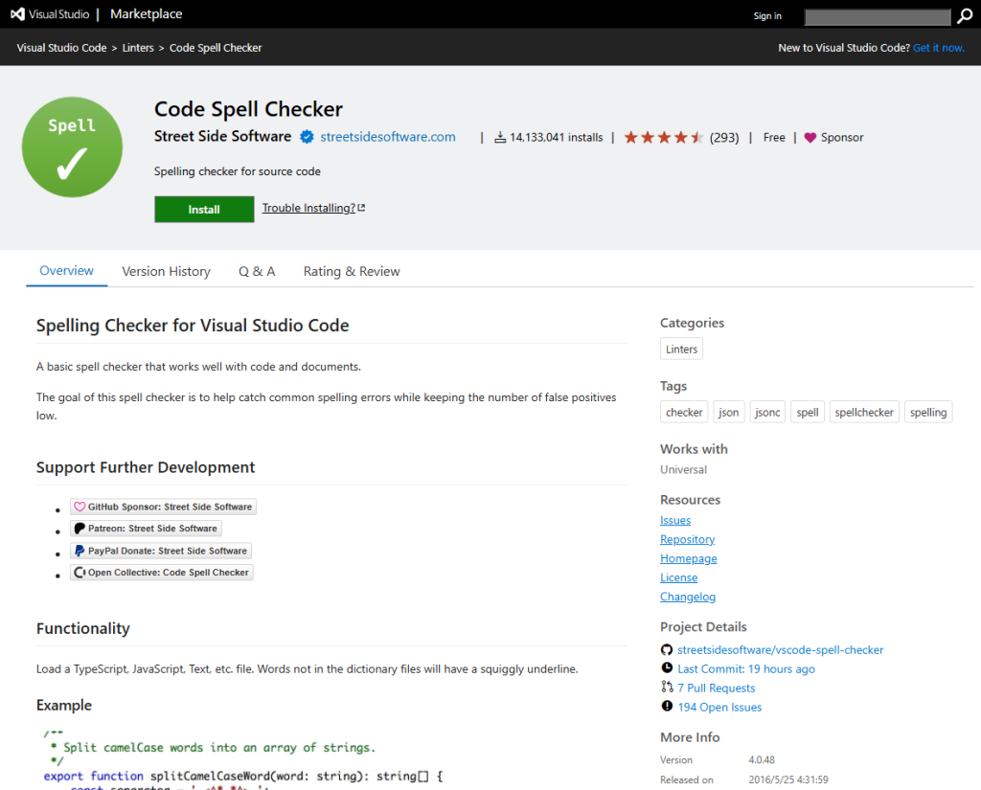Select the checker tag

click(x=684, y=412)
